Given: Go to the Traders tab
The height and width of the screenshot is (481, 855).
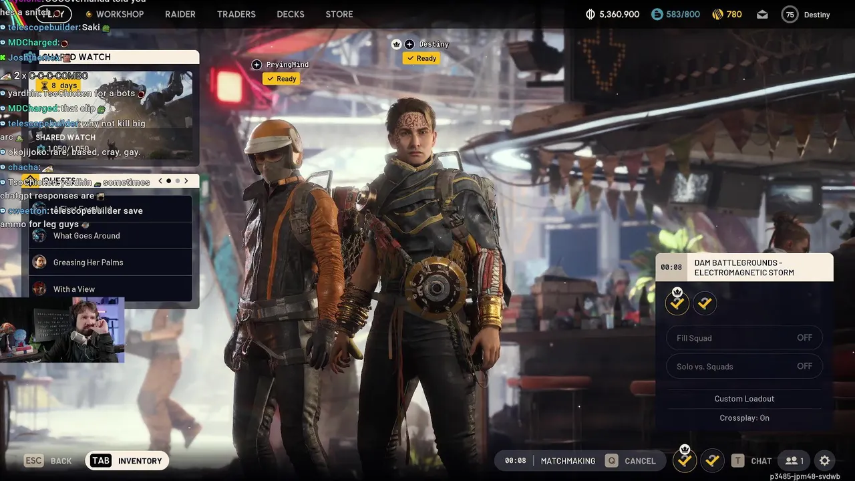Looking at the screenshot, I should point(236,14).
